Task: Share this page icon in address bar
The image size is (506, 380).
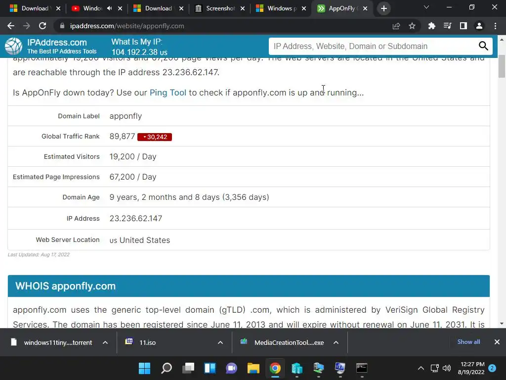Action: coord(396,26)
